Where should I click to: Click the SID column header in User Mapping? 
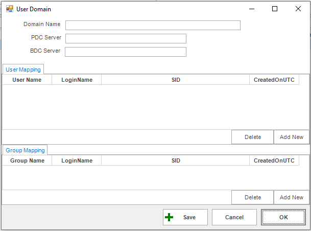[x=176, y=80]
